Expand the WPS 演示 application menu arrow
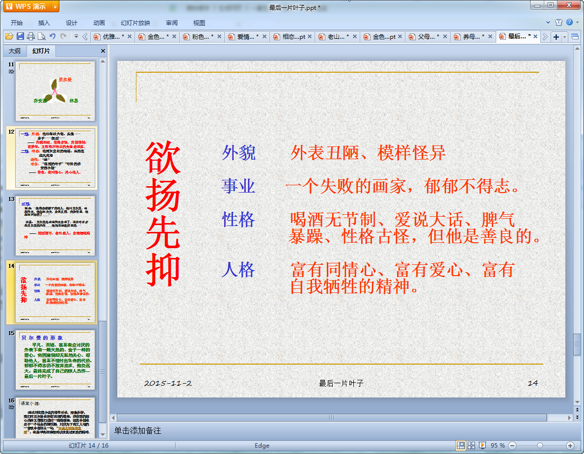Screen dimensions: 584x454 pyautogui.click(x=55, y=7)
